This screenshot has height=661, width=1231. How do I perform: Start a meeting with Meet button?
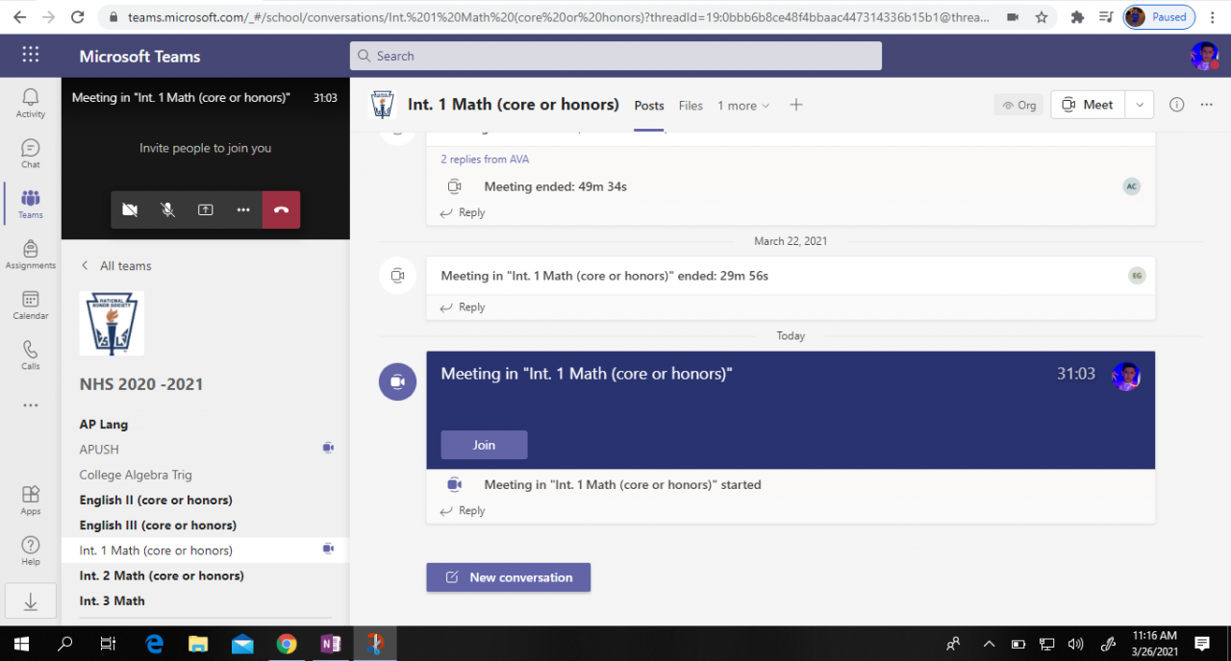(1088, 105)
